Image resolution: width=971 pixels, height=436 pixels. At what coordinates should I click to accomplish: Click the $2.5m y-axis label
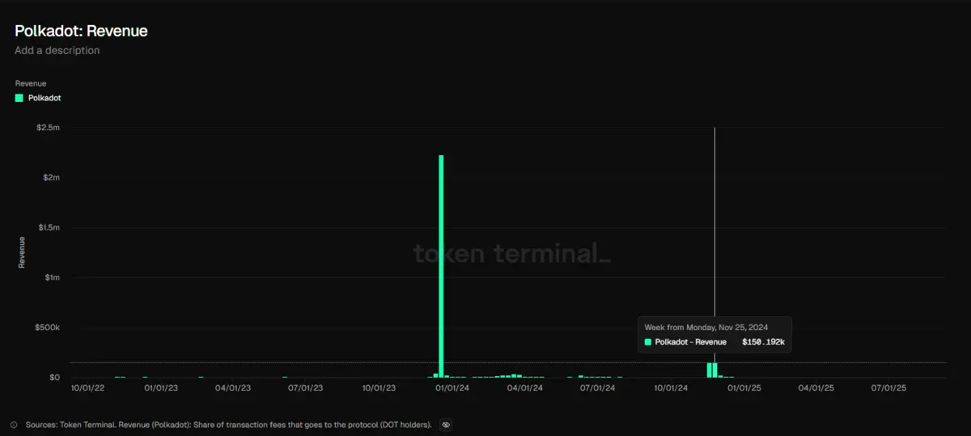(48, 128)
